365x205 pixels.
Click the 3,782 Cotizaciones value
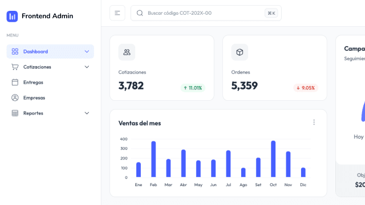click(x=131, y=86)
